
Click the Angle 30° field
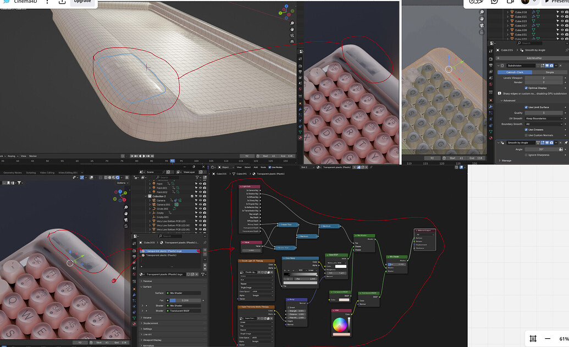(542, 149)
